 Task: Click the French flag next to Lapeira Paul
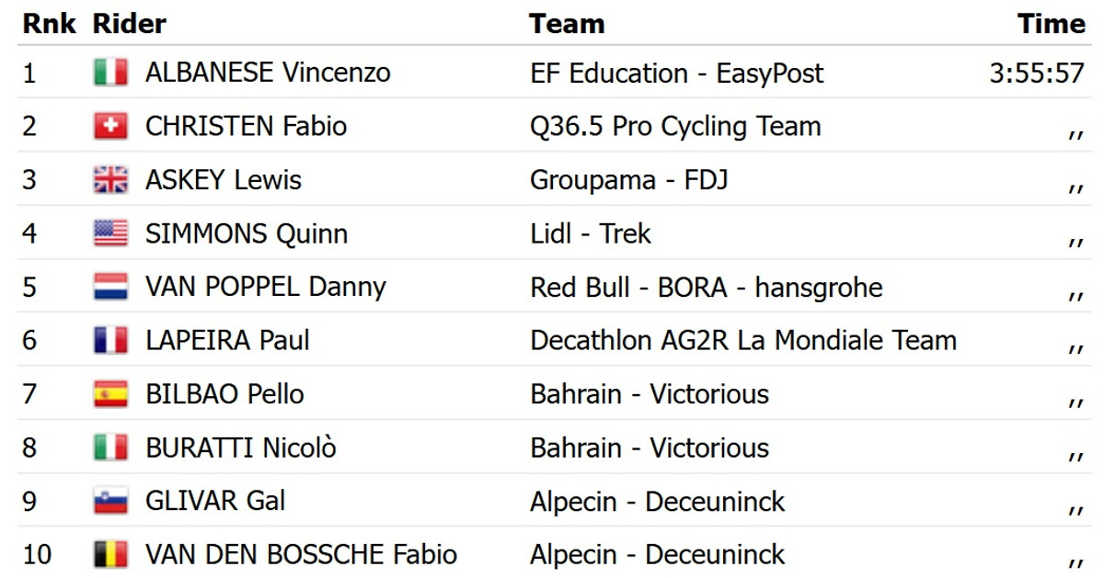click(110, 340)
